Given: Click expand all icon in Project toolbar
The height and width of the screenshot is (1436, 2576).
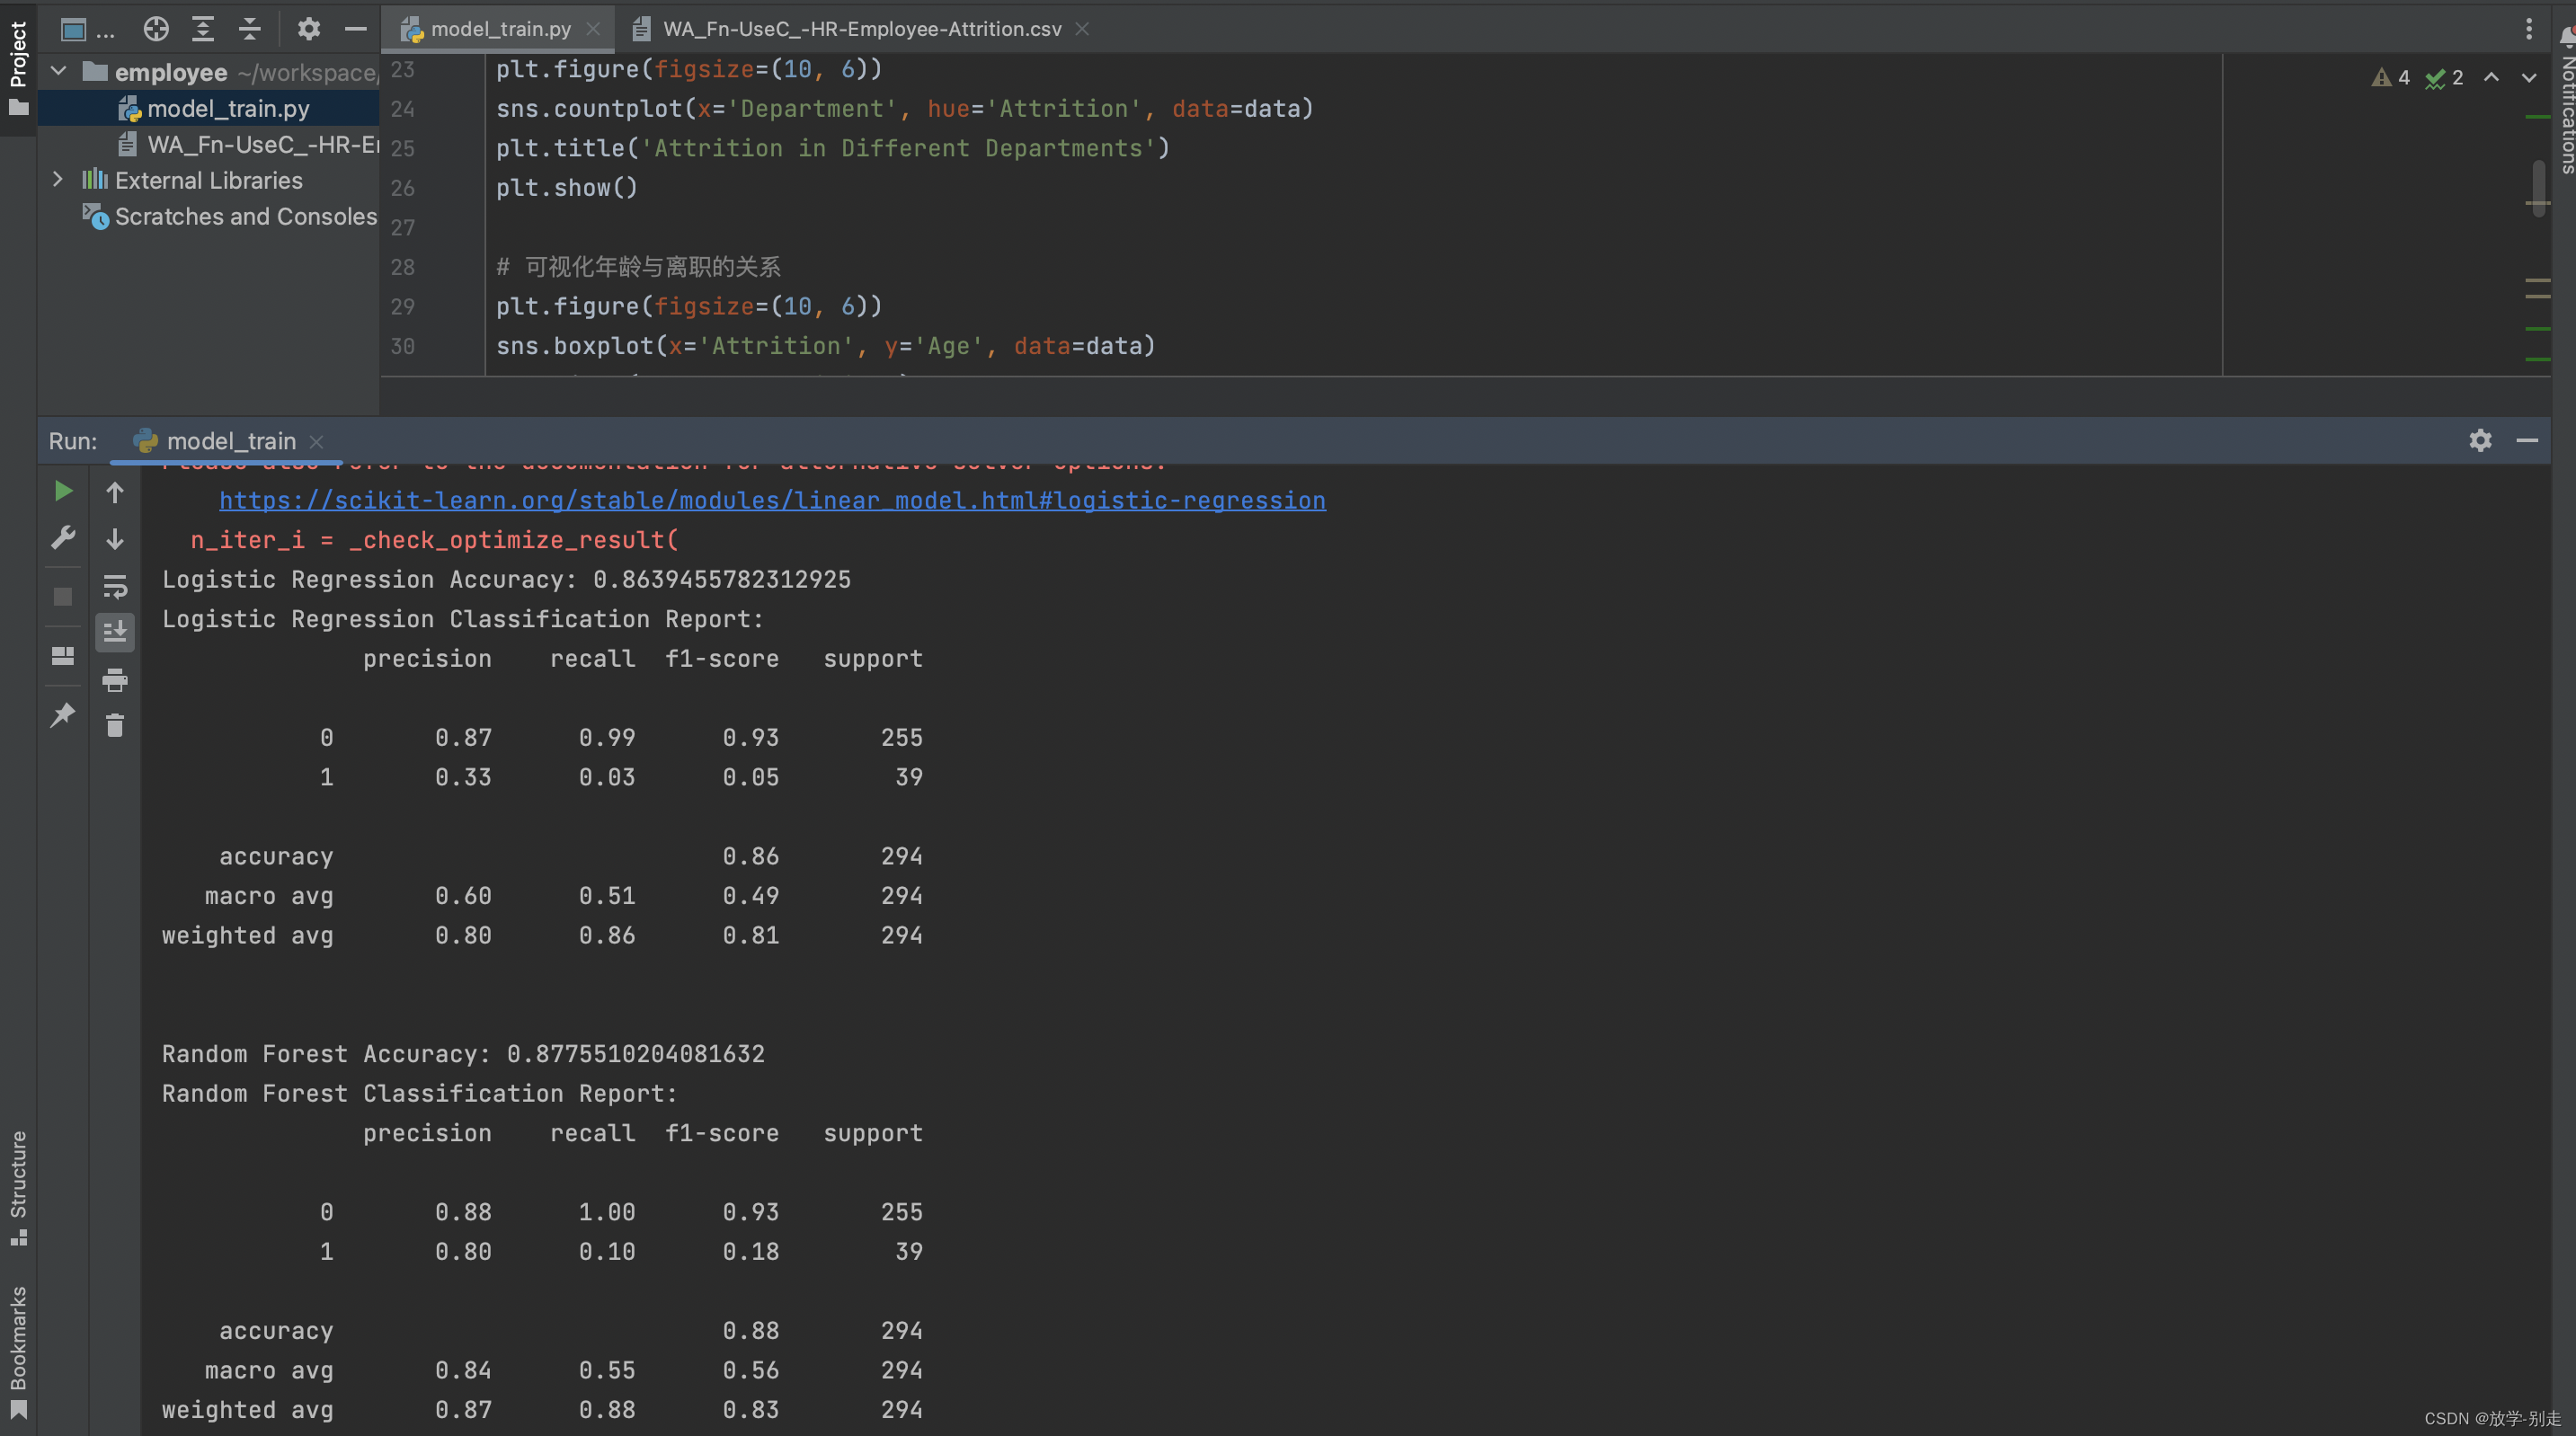Looking at the screenshot, I should (x=203, y=29).
